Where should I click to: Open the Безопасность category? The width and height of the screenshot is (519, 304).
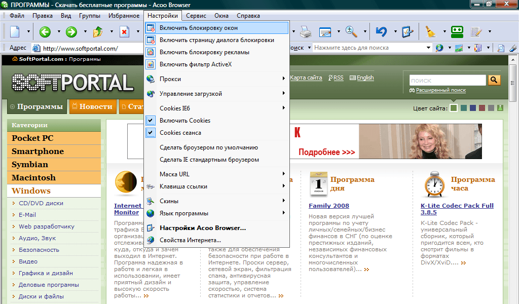(39, 250)
